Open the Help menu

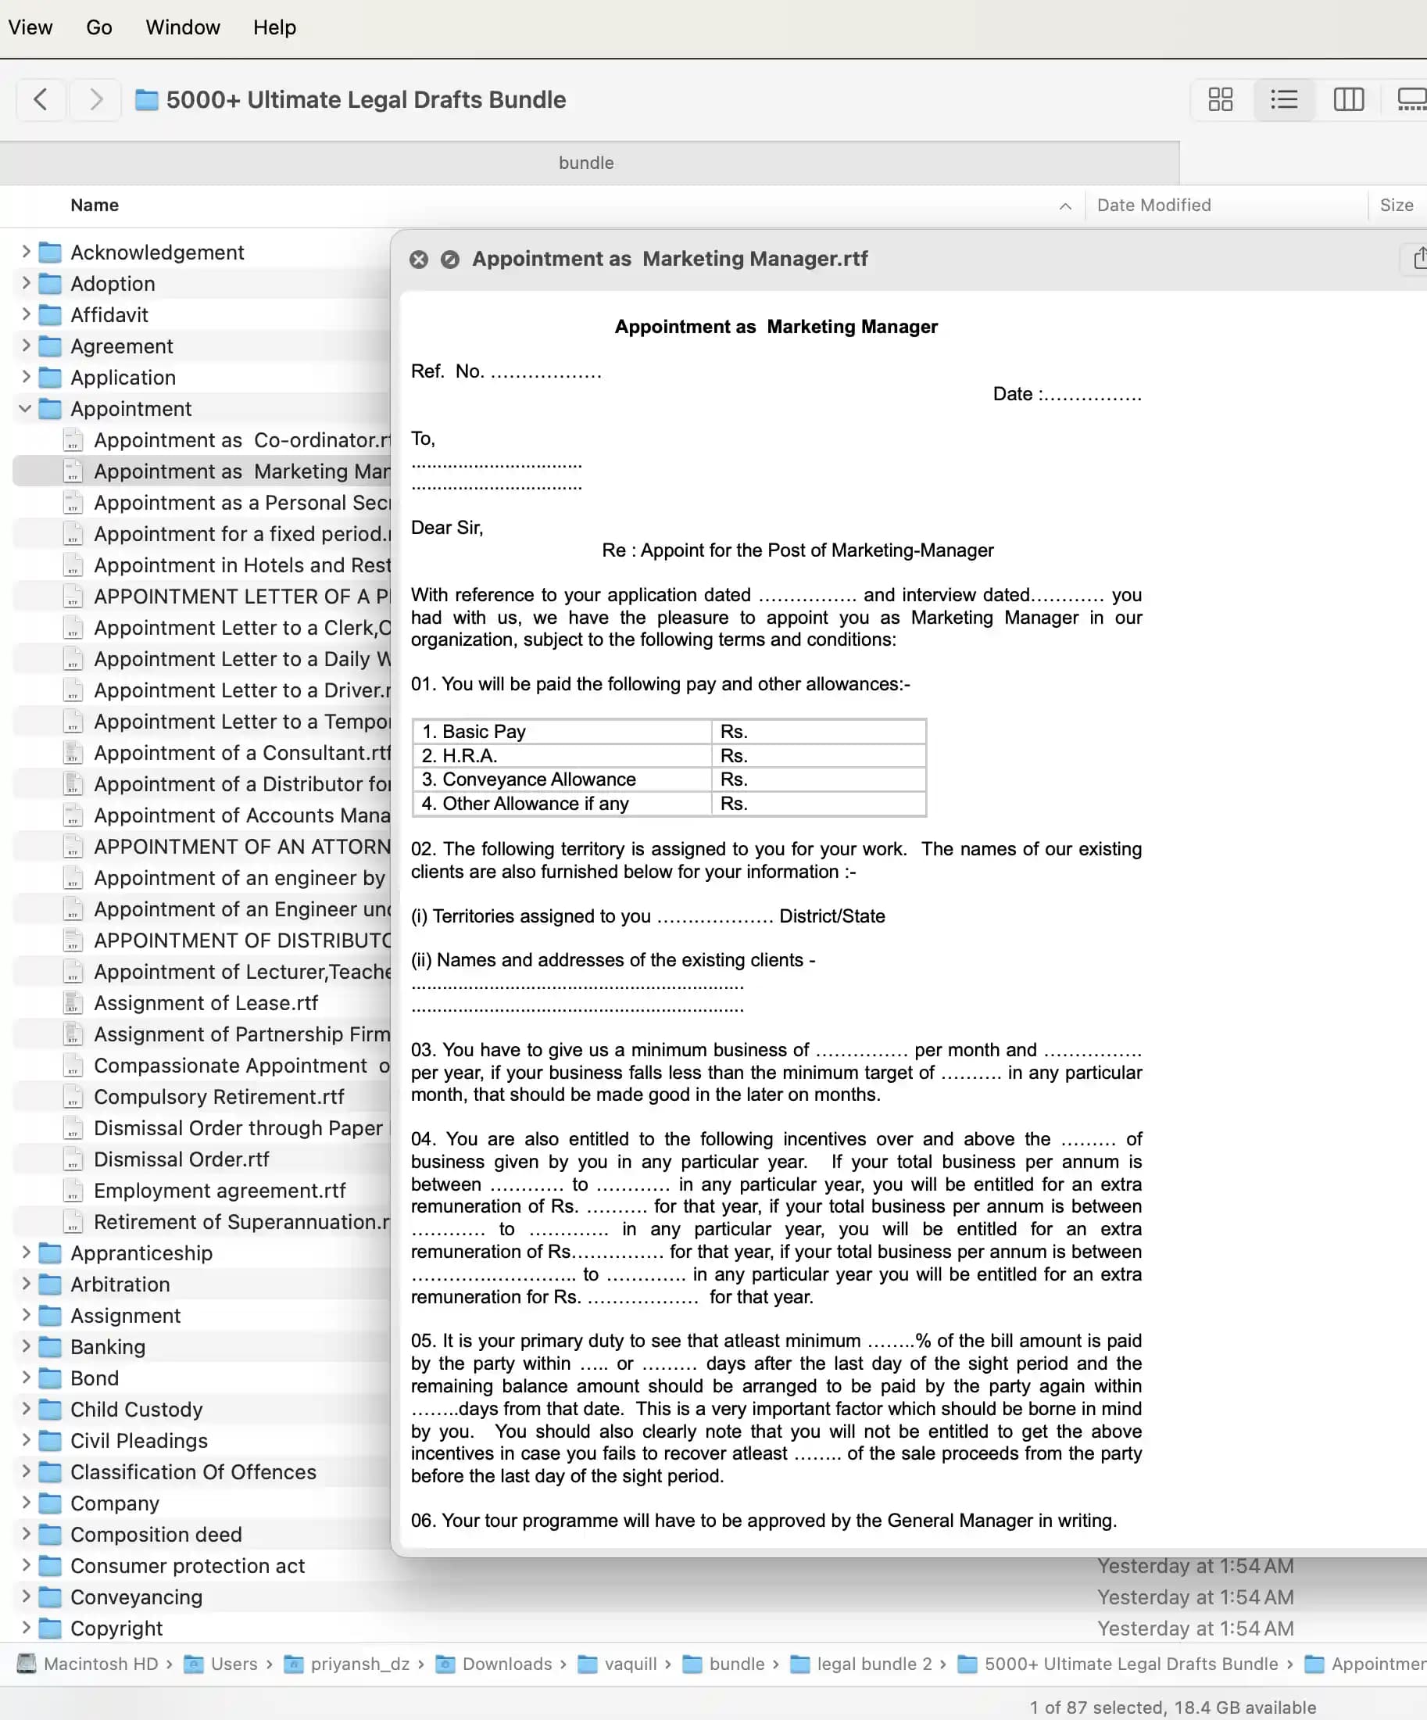click(274, 27)
